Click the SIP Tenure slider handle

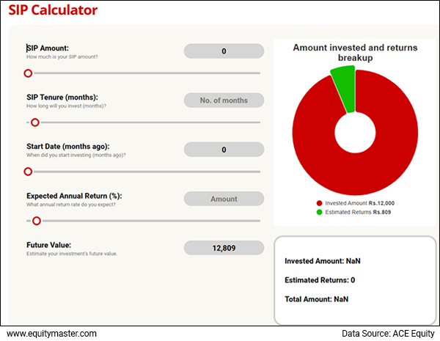coord(34,122)
